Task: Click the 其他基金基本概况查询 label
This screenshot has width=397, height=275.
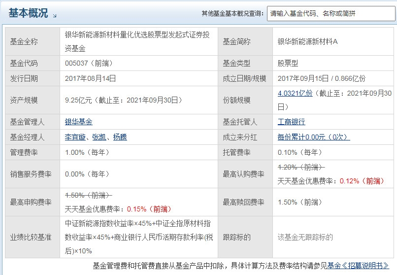Action: pos(232,13)
